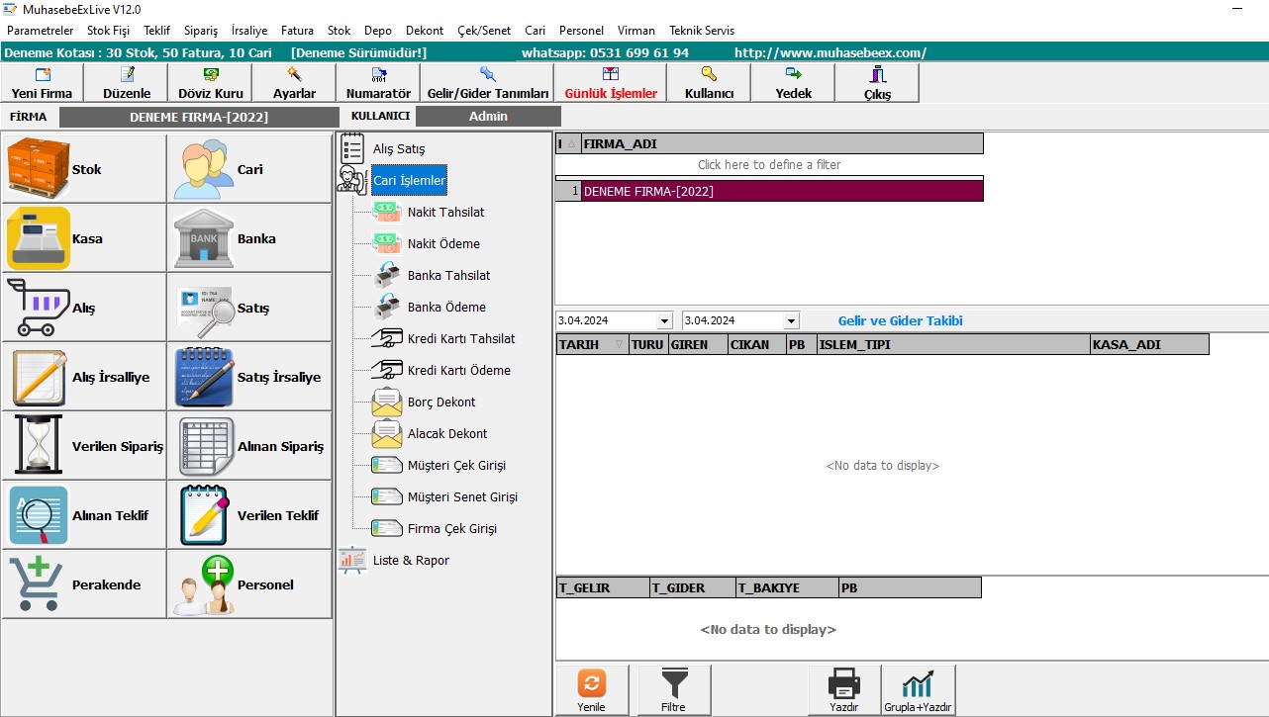Select Nakit Tahsilat in the tree
This screenshot has height=717, width=1269.
[445, 213]
